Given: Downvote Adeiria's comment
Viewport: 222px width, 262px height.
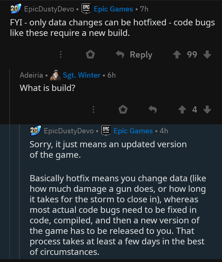Looking at the screenshot, I should coord(207,110).
